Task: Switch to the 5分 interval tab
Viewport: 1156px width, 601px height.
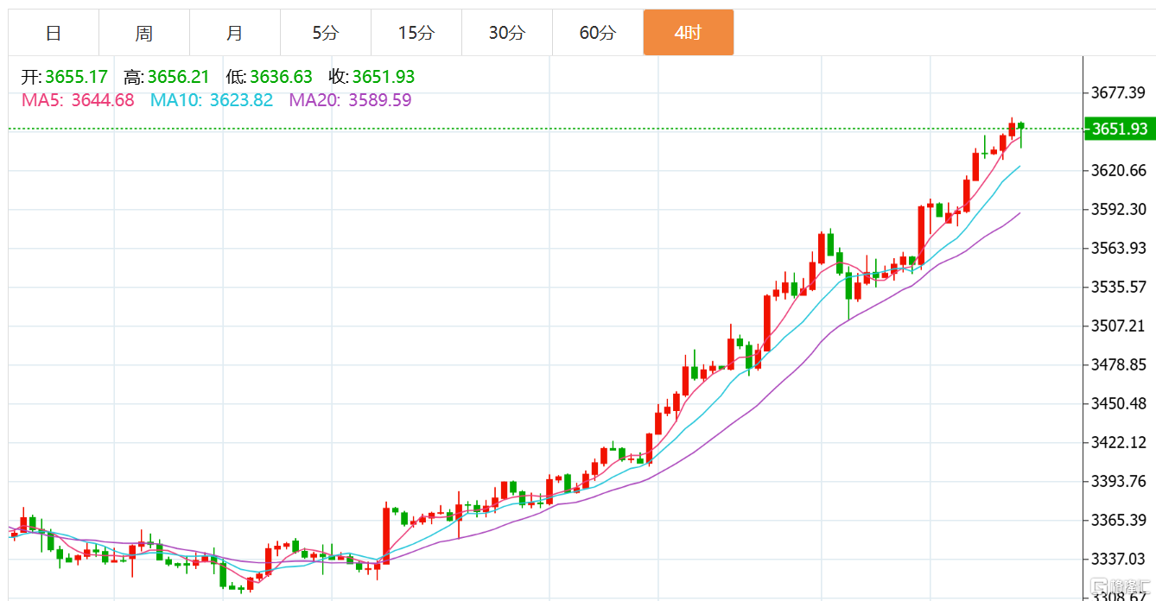Action: pos(326,33)
